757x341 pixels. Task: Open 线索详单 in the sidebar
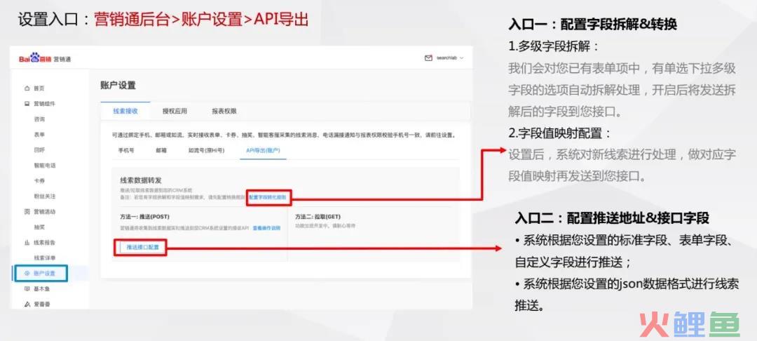44,258
